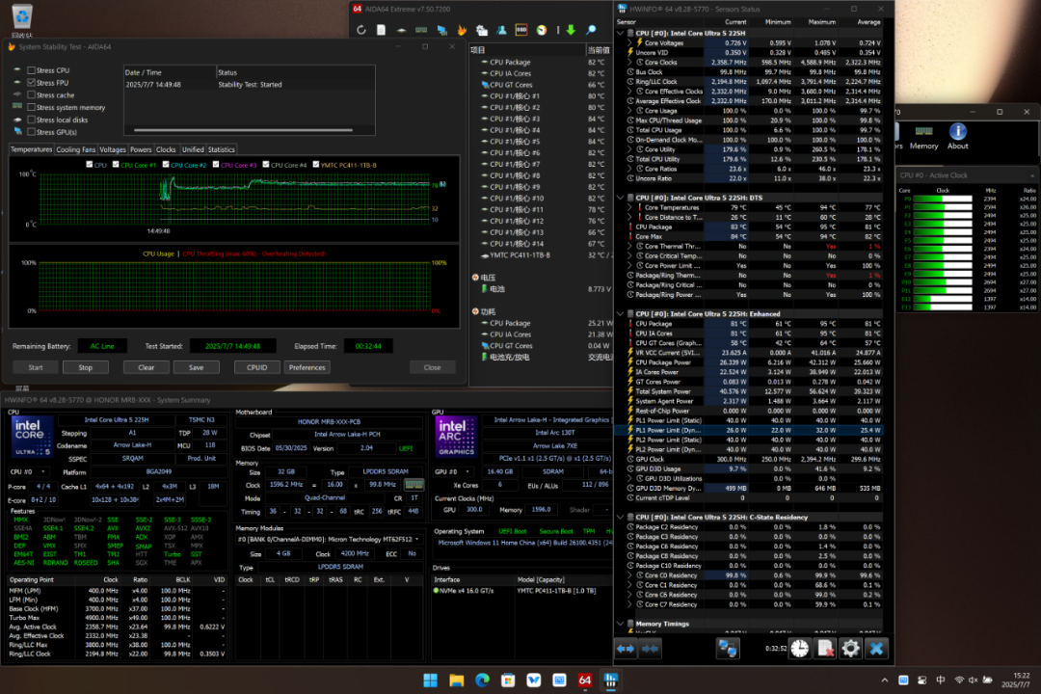Enable Stress GPU(s) checkbox
Viewport: 1041px width, 694px height.
click(31, 132)
